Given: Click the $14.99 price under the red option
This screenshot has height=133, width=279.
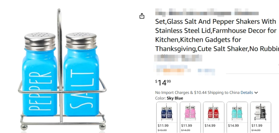Looking at the screenshot, I should coord(210,126).
